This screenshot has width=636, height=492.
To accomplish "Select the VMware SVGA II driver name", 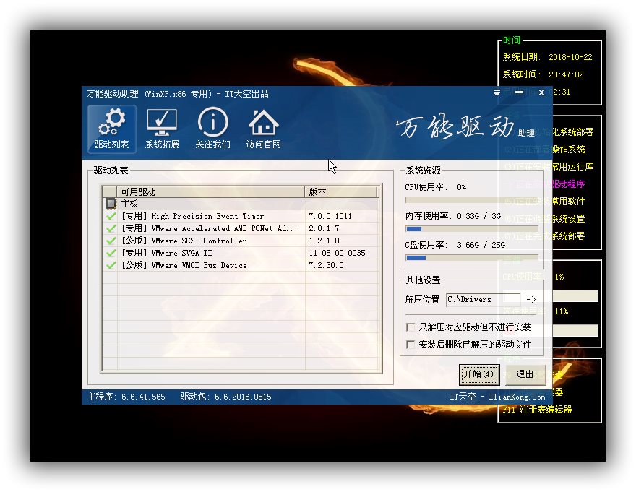I will [167, 253].
